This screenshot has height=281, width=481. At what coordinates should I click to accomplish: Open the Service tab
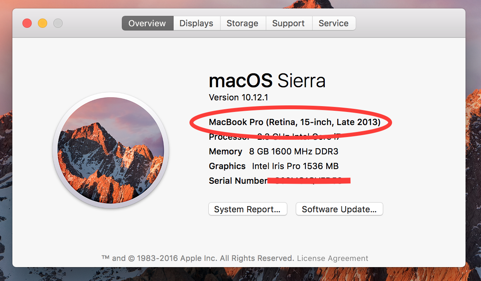(334, 23)
